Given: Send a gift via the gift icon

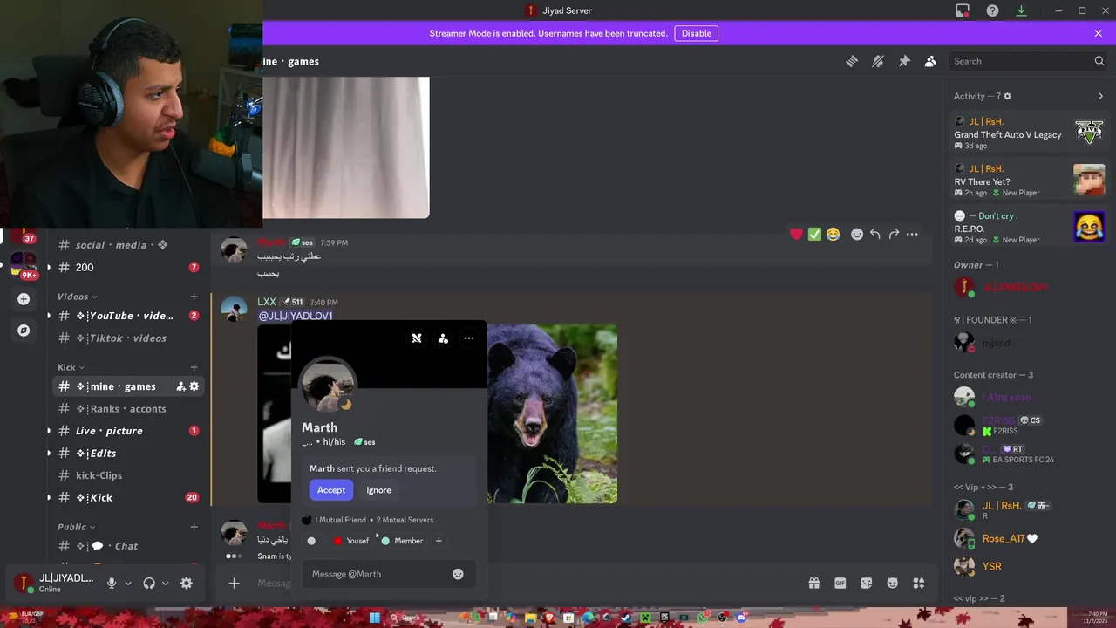Looking at the screenshot, I should click(x=813, y=583).
